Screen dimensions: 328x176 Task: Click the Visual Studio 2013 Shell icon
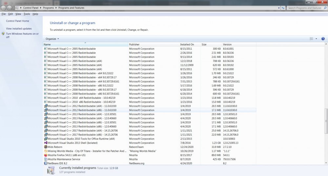point(46,143)
